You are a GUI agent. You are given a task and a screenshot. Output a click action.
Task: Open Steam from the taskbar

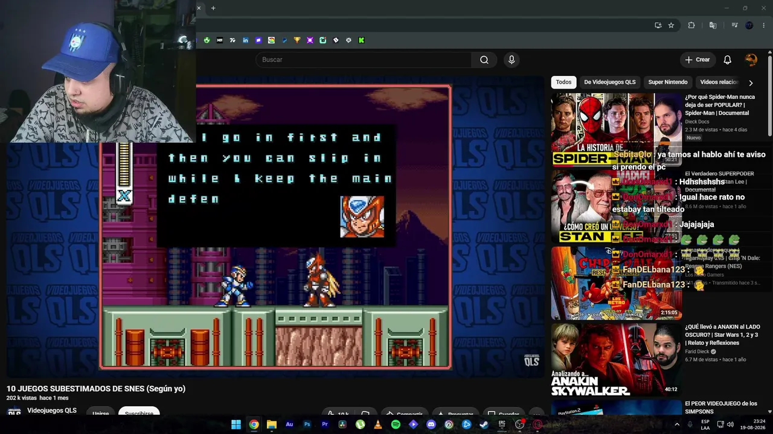point(484,424)
